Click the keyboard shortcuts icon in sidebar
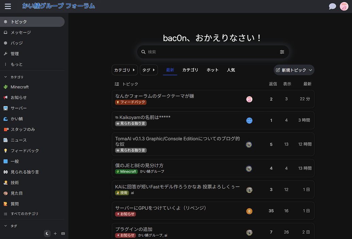352x239 pixels. (x=63, y=234)
